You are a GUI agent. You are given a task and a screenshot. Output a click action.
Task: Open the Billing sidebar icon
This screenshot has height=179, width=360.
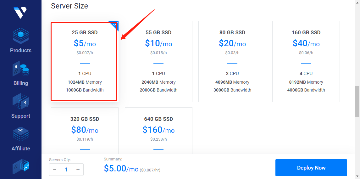click(x=21, y=69)
